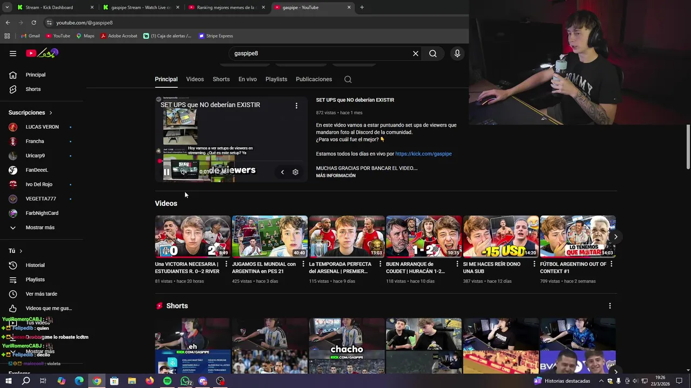This screenshot has height=388, width=691.
Task: Search within channel magnifier icon
Action: [x=348, y=79]
